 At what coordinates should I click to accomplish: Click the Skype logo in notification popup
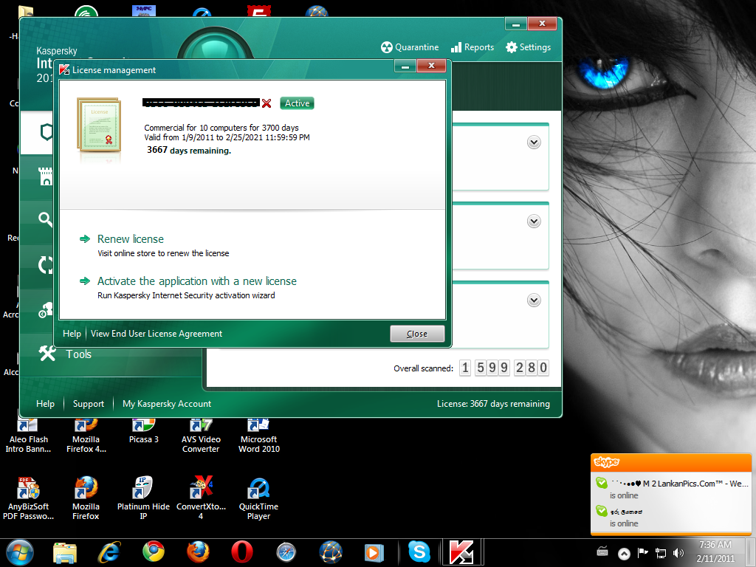pos(607,462)
